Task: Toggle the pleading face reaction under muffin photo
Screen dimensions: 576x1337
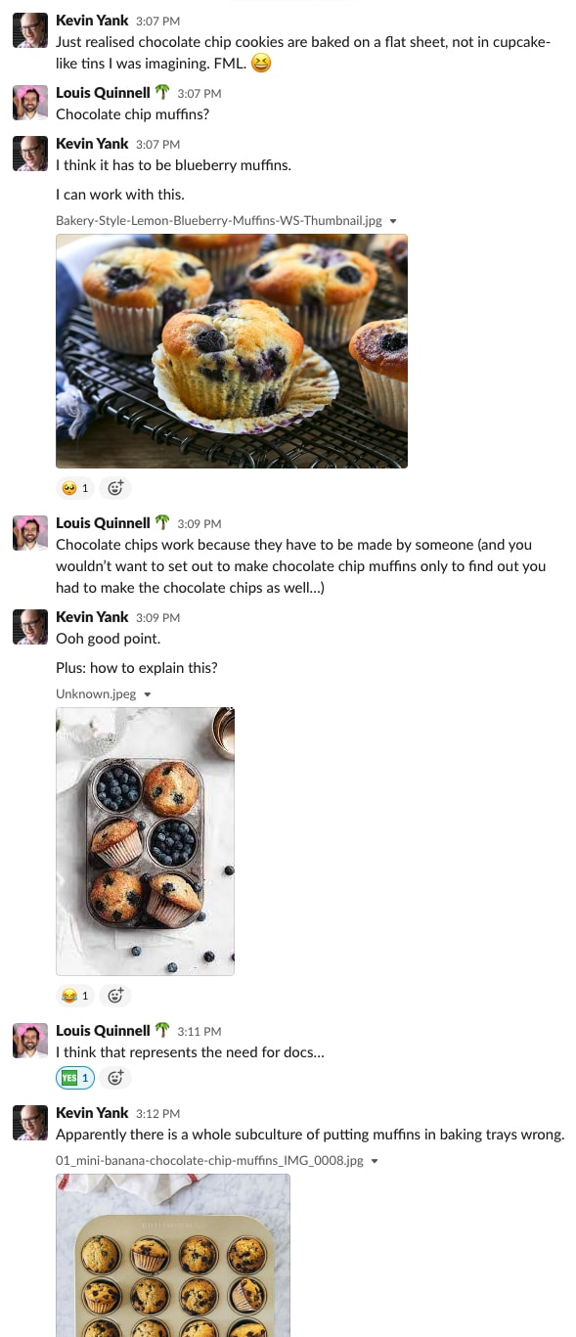Action: (x=75, y=487)
